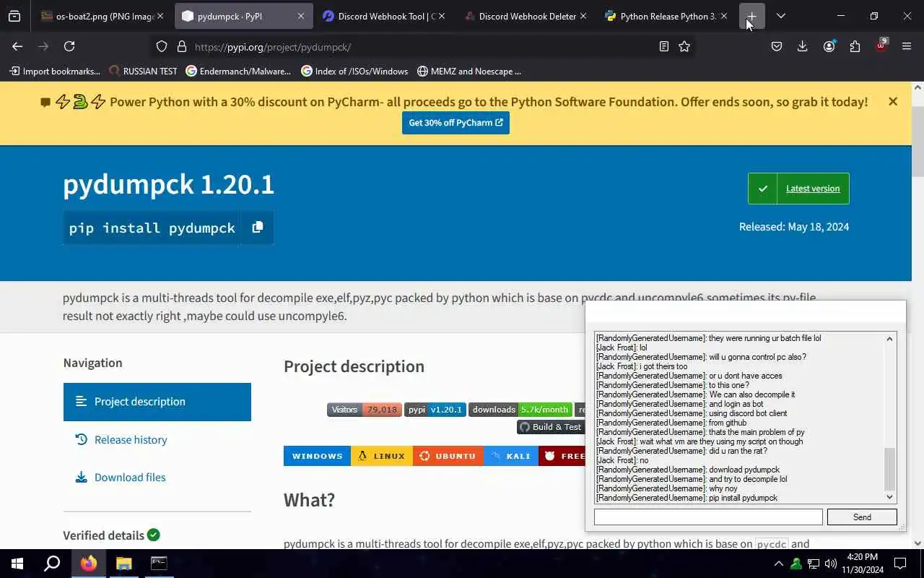This screenshot has height=578, width=924.
Task: Click the pypi v1.20.1 badge
Action: 435,410
